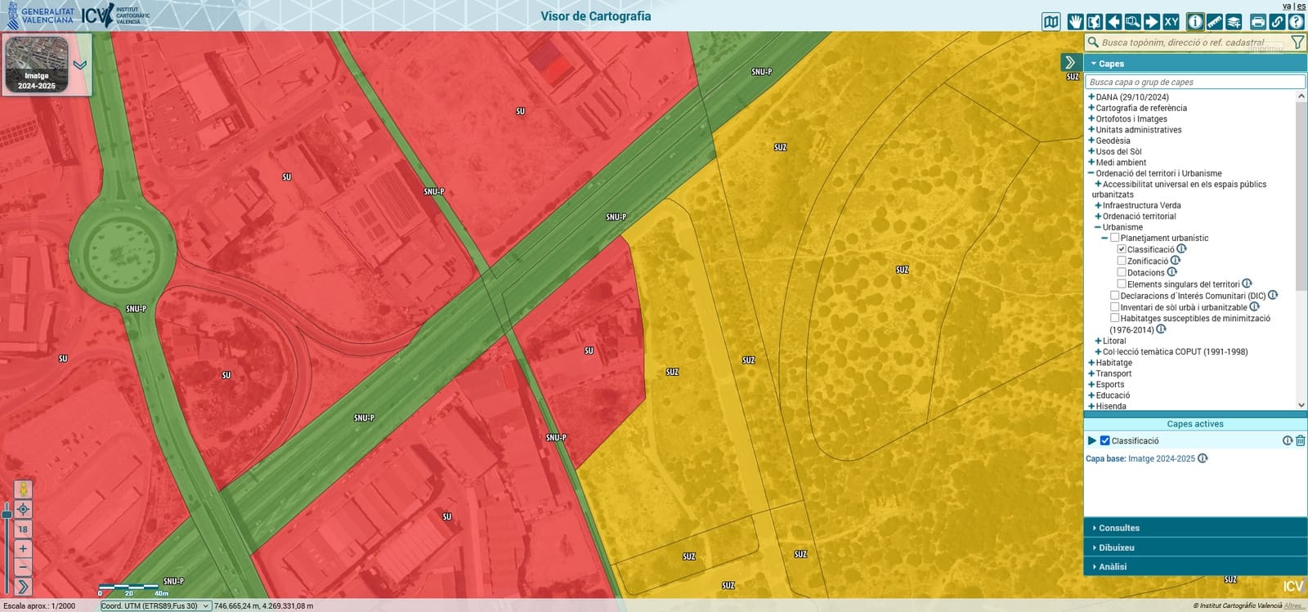The height and width of the screenshot is (612, 1308).
Task: Open the map view icon in toolbar
Action: (x=1051, y=21)
